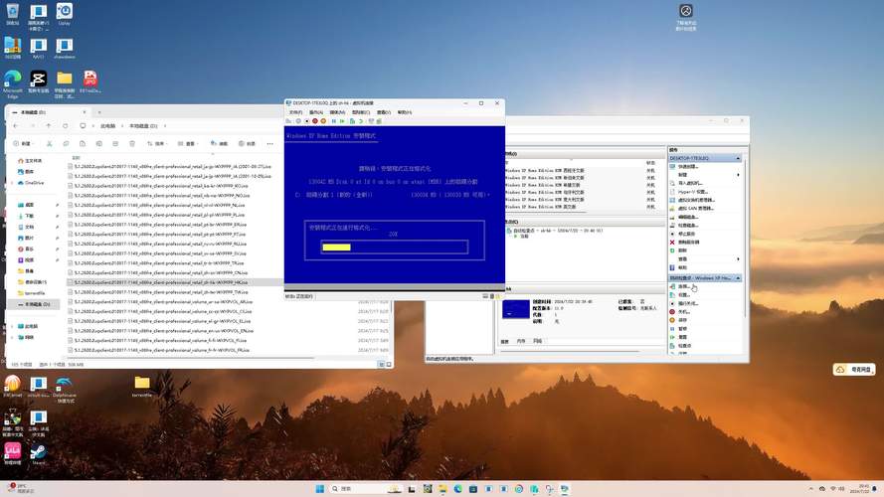Click Quick Create in Hyper-V actions pane
Viewport: 884px width, 497px height.
click(x=688, y=167)
